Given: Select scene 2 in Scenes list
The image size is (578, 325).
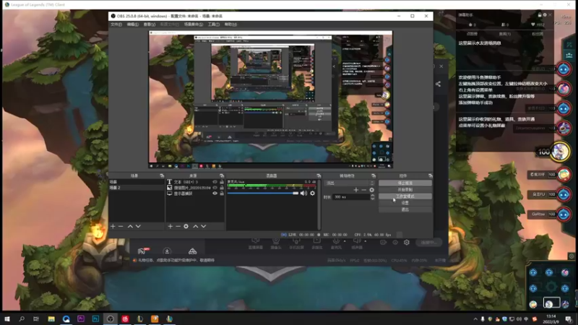Looking at the screenshot, I should (x=137, y=188).
